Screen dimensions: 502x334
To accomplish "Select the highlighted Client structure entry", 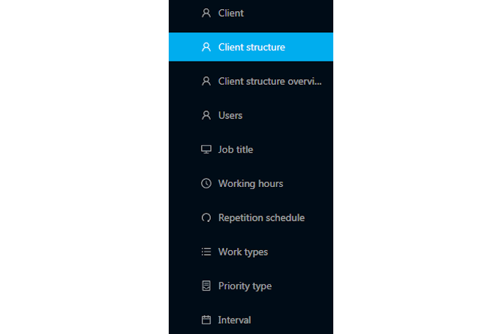I will (251, 47).
